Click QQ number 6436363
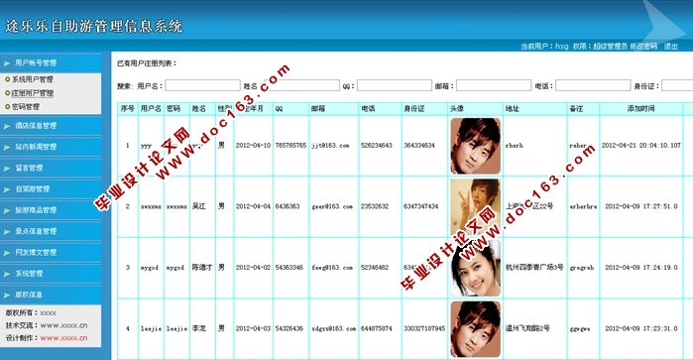 [288, 206]
